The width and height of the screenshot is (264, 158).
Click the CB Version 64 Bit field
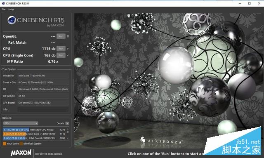point(43,96)
